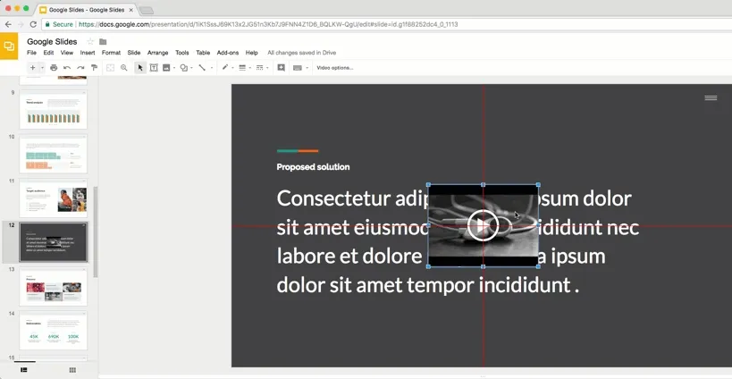This screenshot has width=732, height=379.
Task: Open the File menu
Action: point(31,53)
